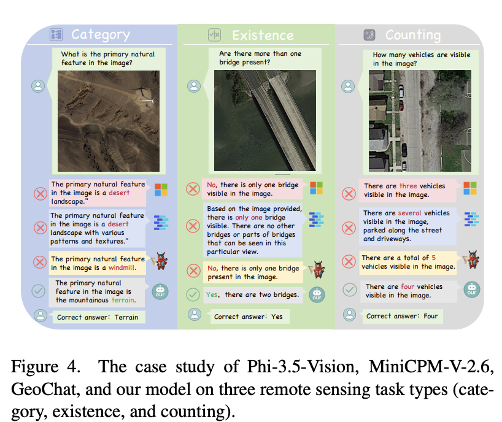Click the answer 'parked along the street and driveways'
Viewport: 502px width, 422px height.
[408, 226]
